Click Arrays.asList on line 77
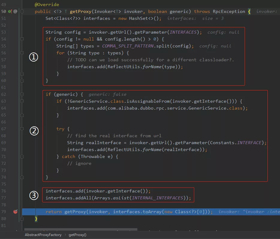Viewport: 280px width, 239px height. 112,198
